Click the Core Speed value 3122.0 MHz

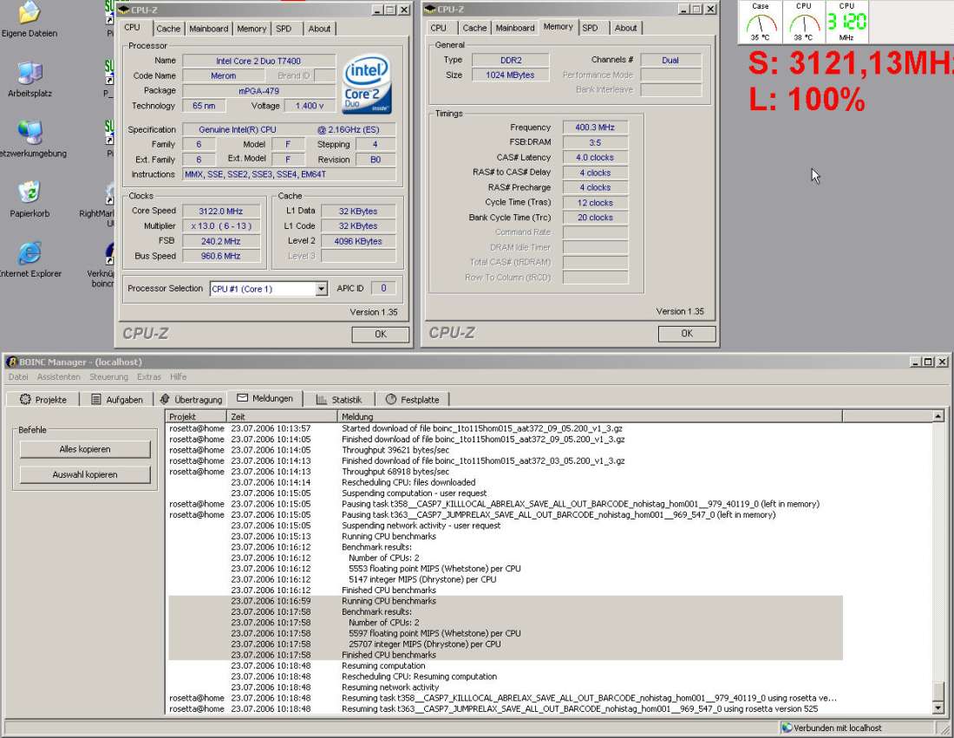[x=221, y=211]
